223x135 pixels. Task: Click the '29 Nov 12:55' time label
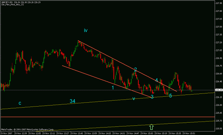point(35,133)
